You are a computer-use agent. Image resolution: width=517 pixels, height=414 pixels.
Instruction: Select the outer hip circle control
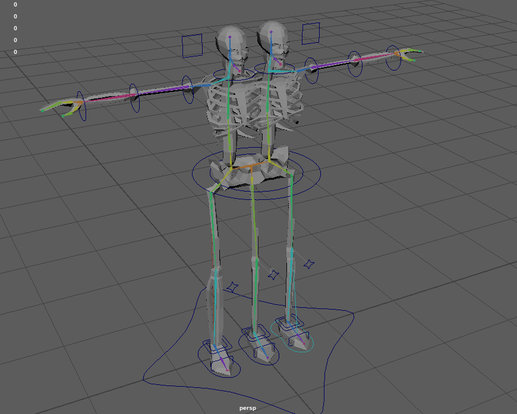tap(257, 173)
